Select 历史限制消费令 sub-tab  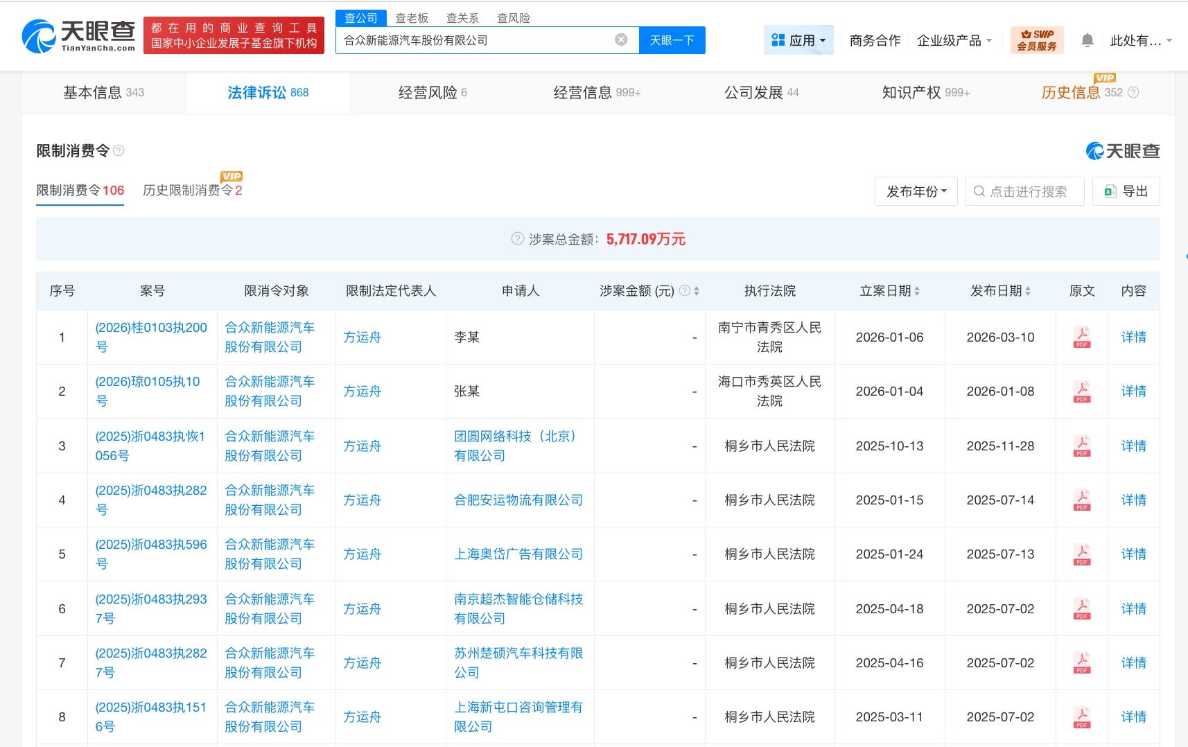192,190
